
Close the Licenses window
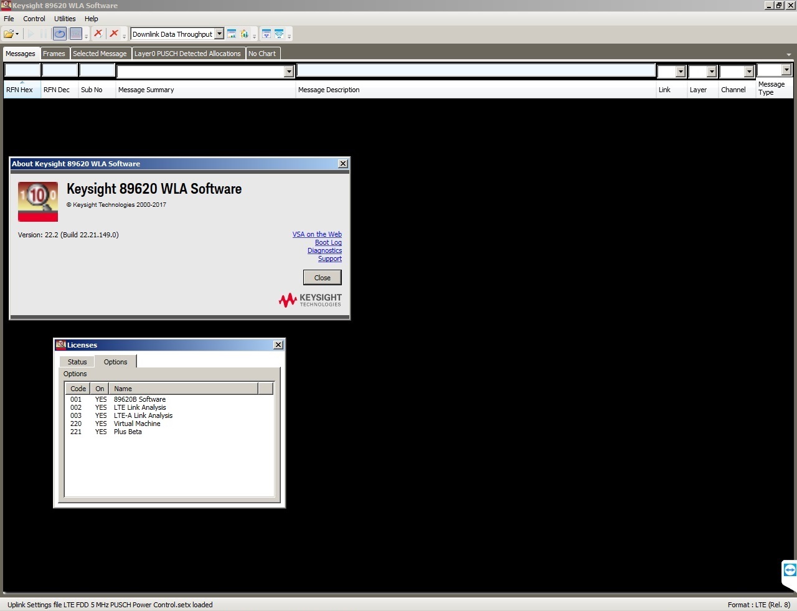(x=278, y=345)
